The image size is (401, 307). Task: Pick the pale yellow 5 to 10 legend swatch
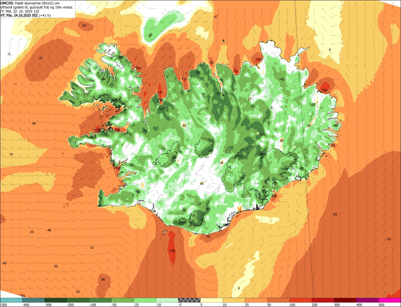coord(211,300)
